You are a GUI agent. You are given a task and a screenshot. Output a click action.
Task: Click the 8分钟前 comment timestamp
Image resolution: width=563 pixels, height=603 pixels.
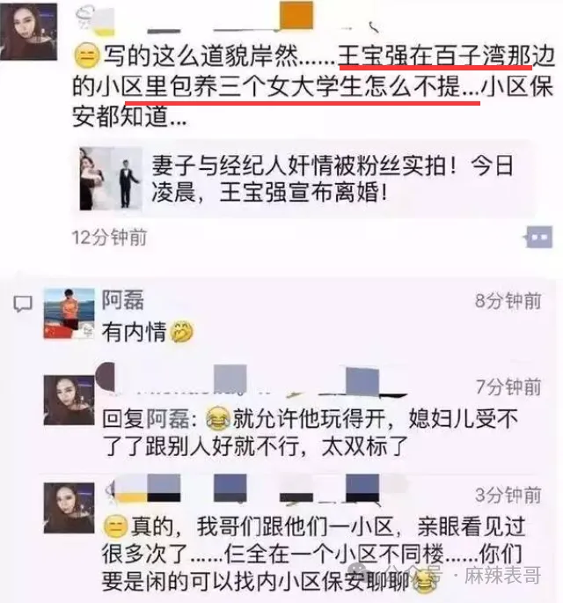tap(508, 301)
